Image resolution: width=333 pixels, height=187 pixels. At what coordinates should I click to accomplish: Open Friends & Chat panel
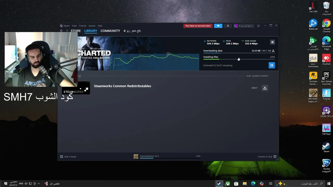coord(267,157)
